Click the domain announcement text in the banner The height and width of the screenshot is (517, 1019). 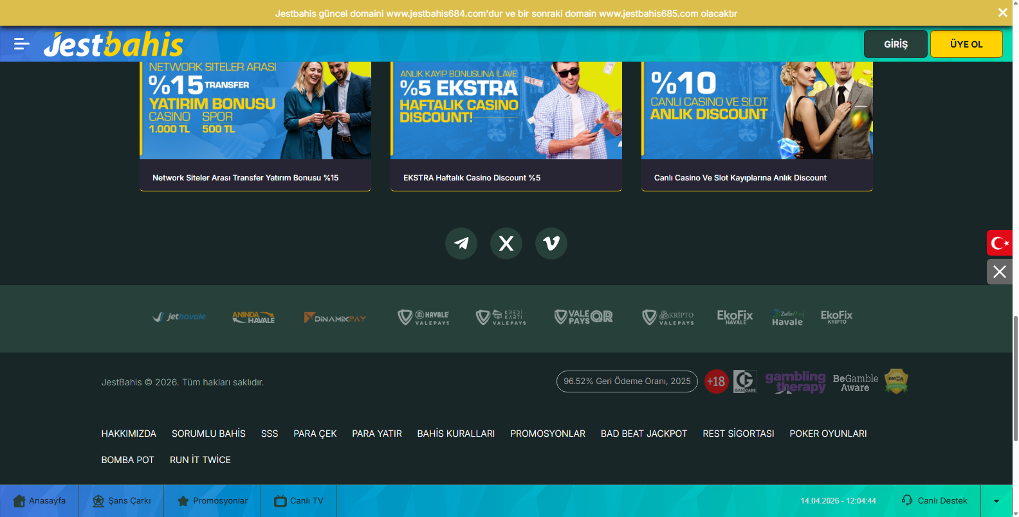click(x=506, y=13)
